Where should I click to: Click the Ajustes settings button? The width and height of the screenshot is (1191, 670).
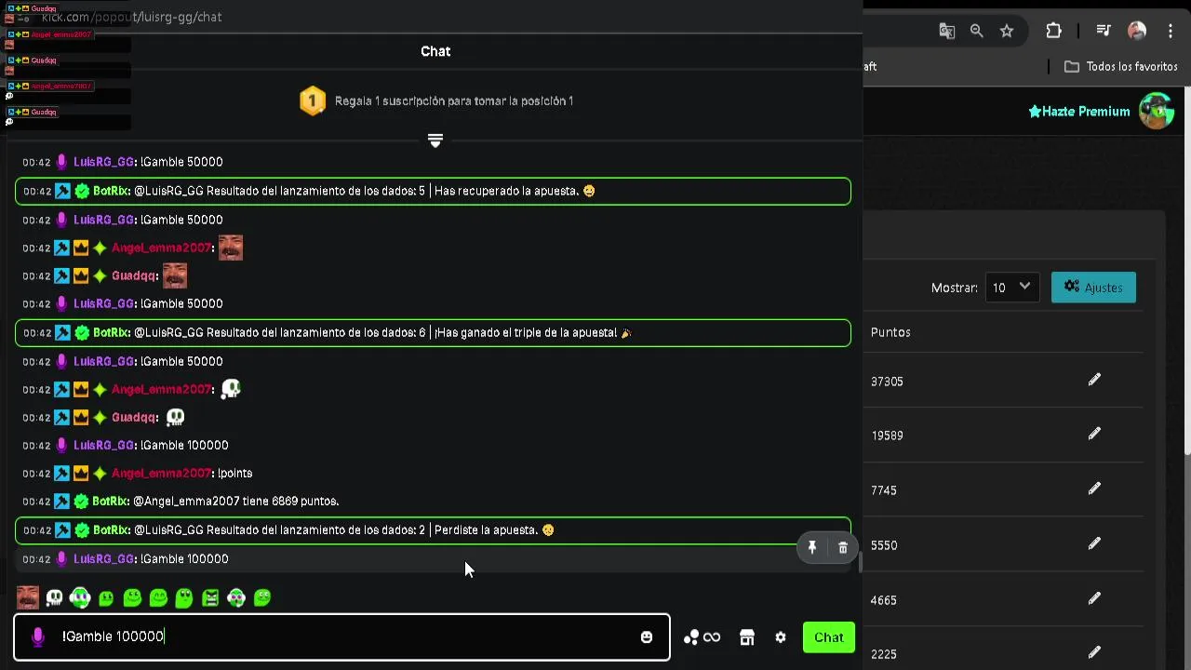[1093, 288]
